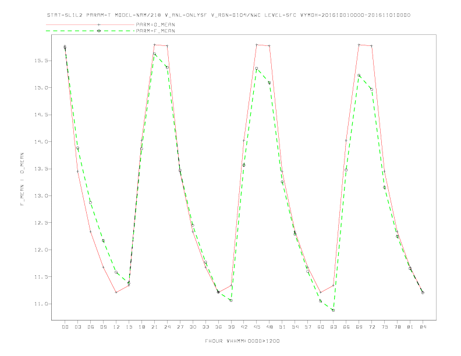Image resolution: width=461 pixels, height=356 pixels.
Task: Click the 00 forecast hour tick label
Action: (65, 327)
